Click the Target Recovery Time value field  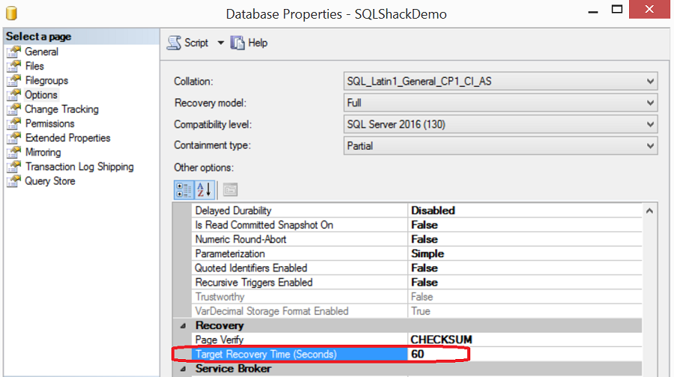pyautogui.click(x=524, y=354)
